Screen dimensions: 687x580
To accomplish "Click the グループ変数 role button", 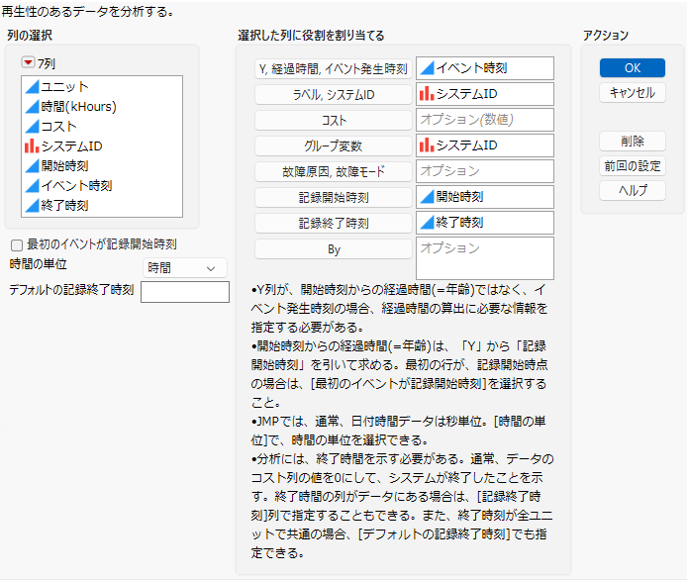I will point(333,145).
